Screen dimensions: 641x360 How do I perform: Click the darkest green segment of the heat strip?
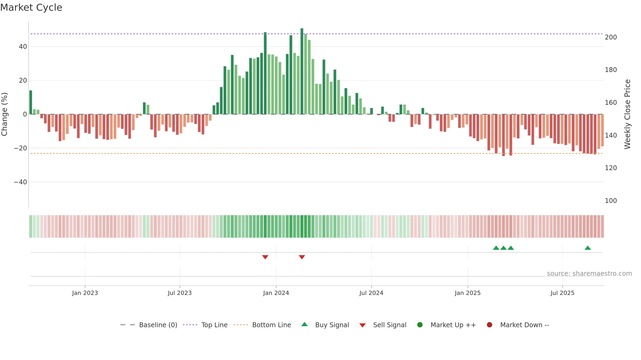(302, 226)
